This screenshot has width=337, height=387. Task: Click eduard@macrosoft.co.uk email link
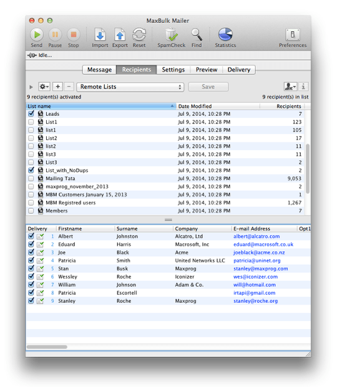pos(263,244)
